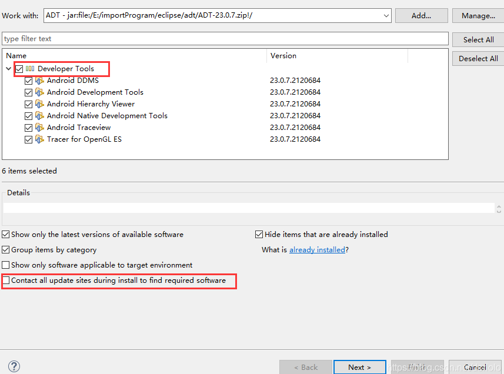
Task: Select the Android Hierarchy Viewer row text
Action: [91, 104]
